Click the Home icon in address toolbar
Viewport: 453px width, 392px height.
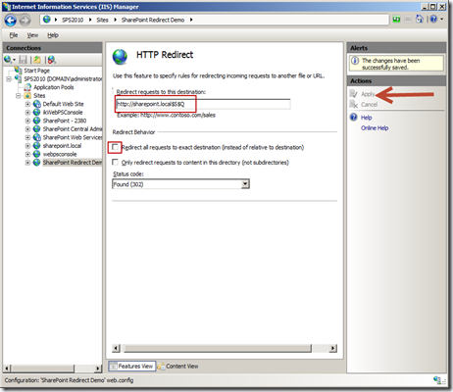[419, 20]
